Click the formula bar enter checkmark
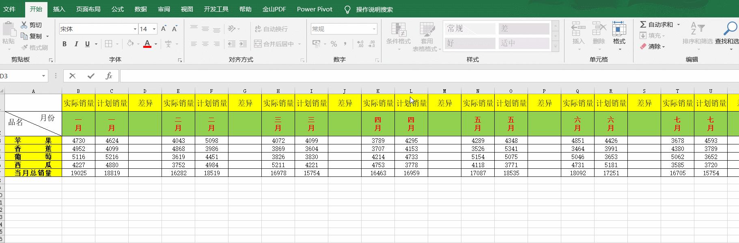739x243 pixels. pos(91,76)
